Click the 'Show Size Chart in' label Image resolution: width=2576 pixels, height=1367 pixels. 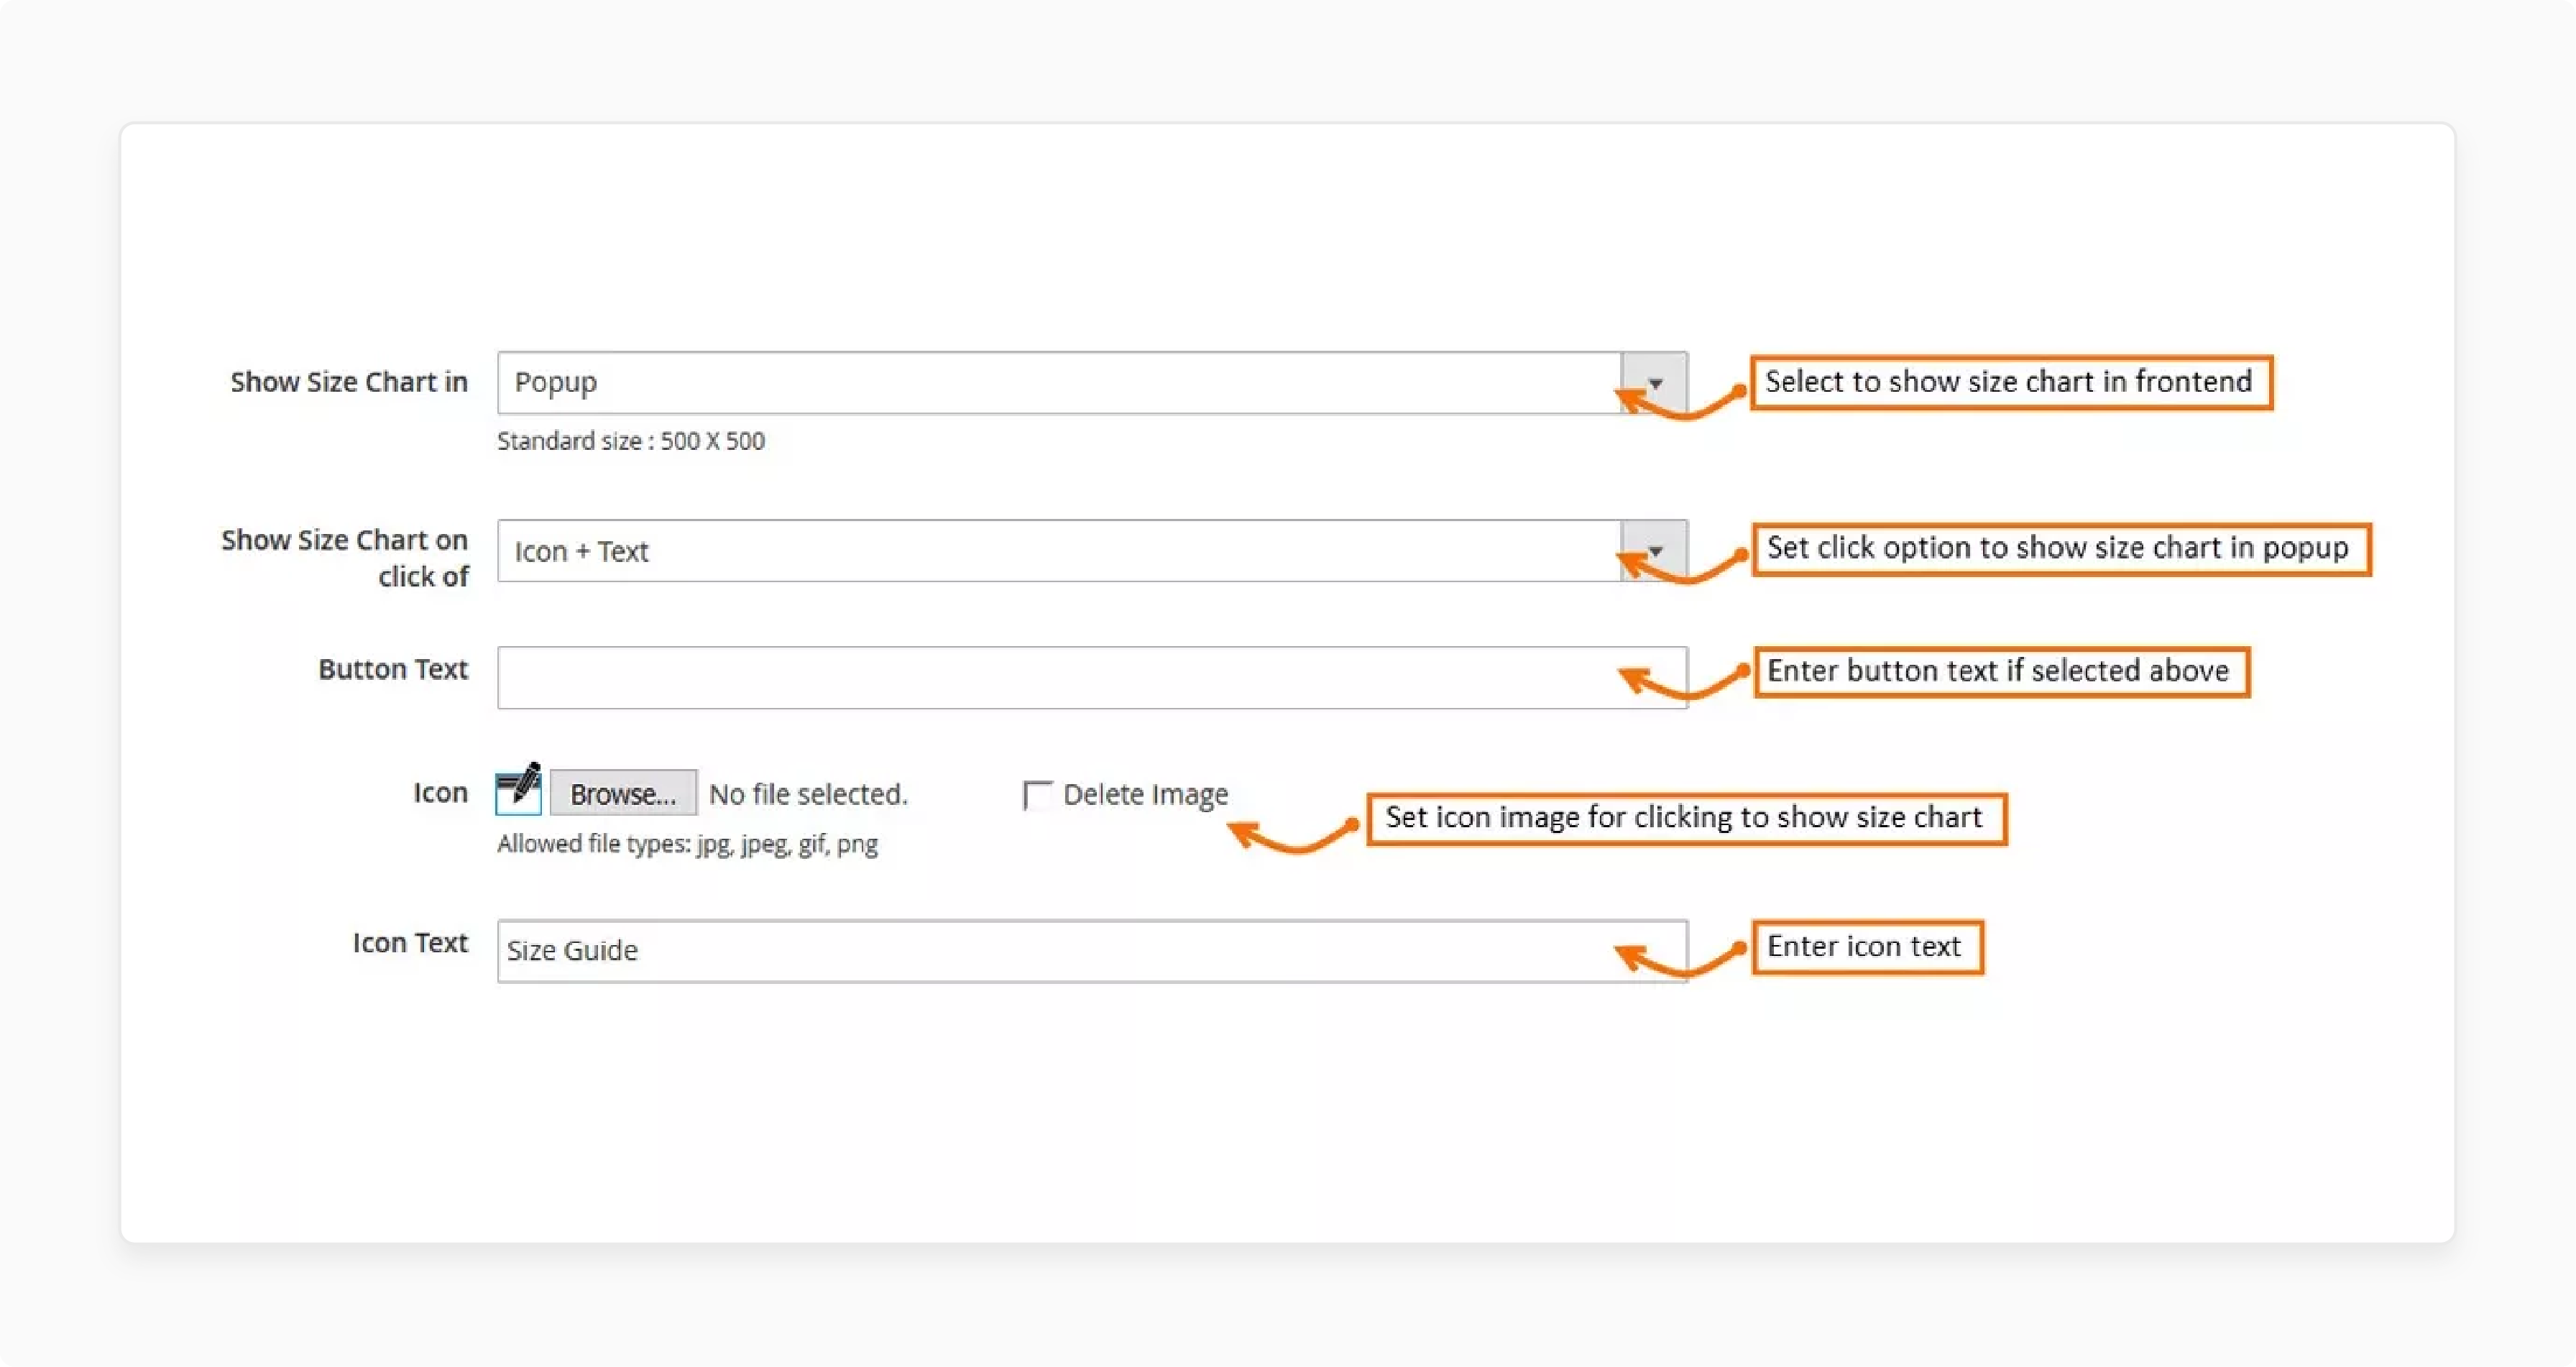click(349, 382)
